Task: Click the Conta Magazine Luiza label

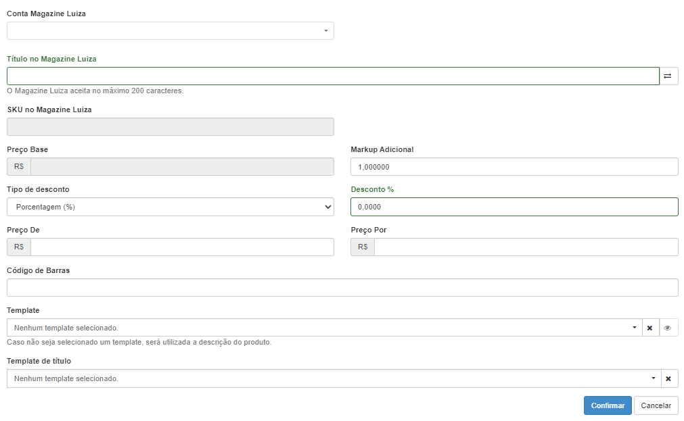Action: pyautogui.click(x=46, y=14)
